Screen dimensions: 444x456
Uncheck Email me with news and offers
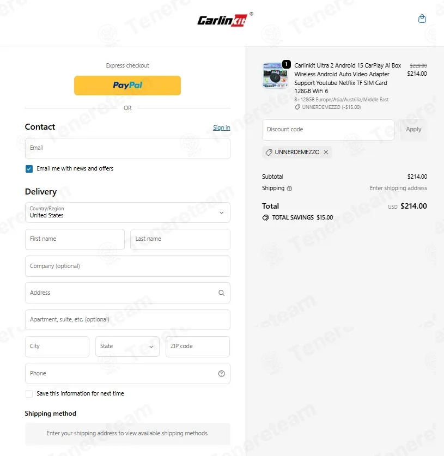tap(29, 169)
